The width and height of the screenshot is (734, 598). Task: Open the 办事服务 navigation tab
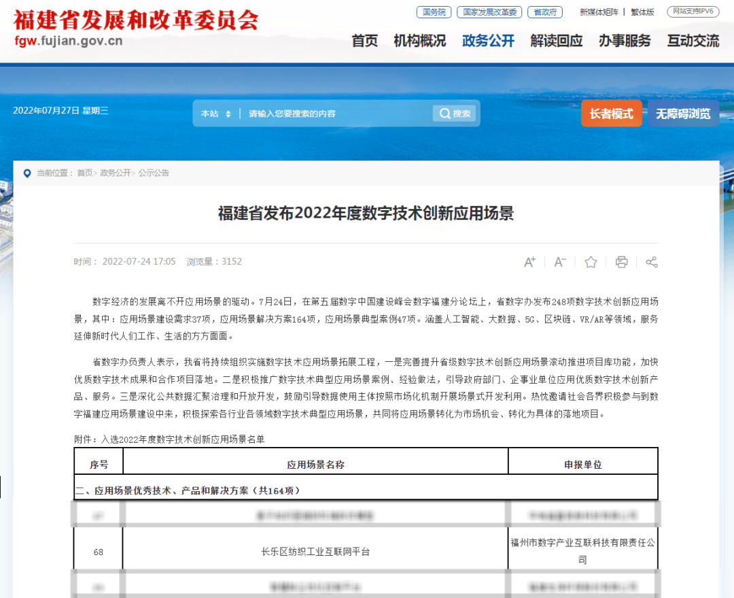[x=625, y=41]
